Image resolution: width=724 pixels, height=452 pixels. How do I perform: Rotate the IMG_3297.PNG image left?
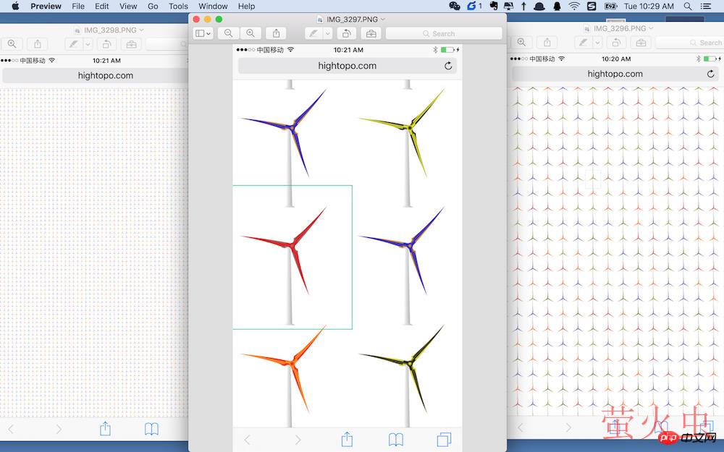click(x=347, y=33)
